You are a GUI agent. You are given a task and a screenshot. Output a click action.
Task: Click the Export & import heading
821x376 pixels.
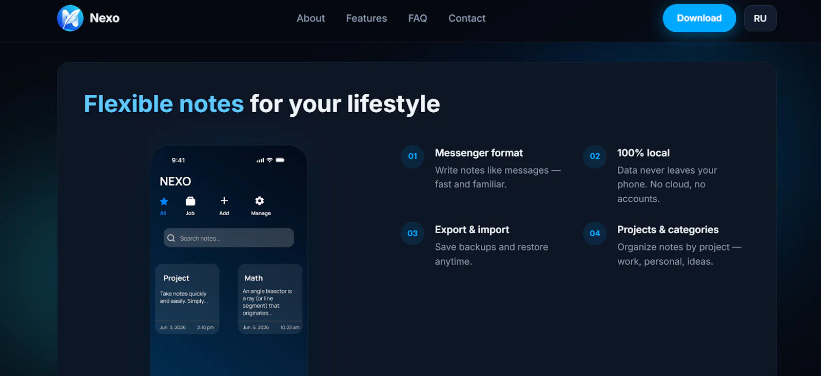472,229
